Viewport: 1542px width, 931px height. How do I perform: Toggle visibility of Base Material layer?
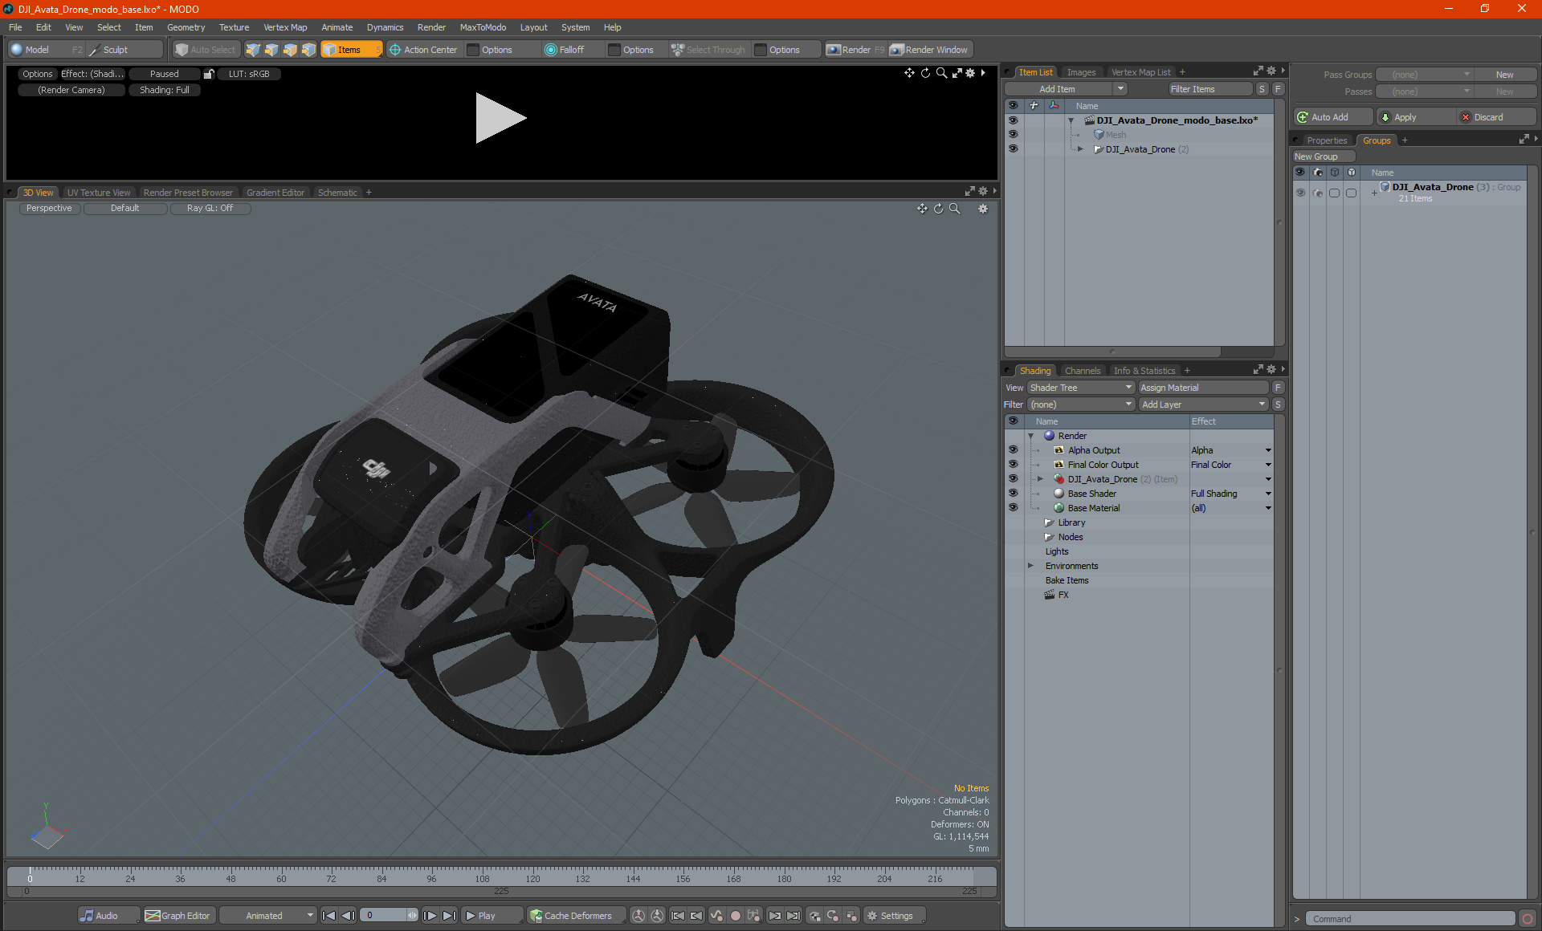coord(1013,508)
